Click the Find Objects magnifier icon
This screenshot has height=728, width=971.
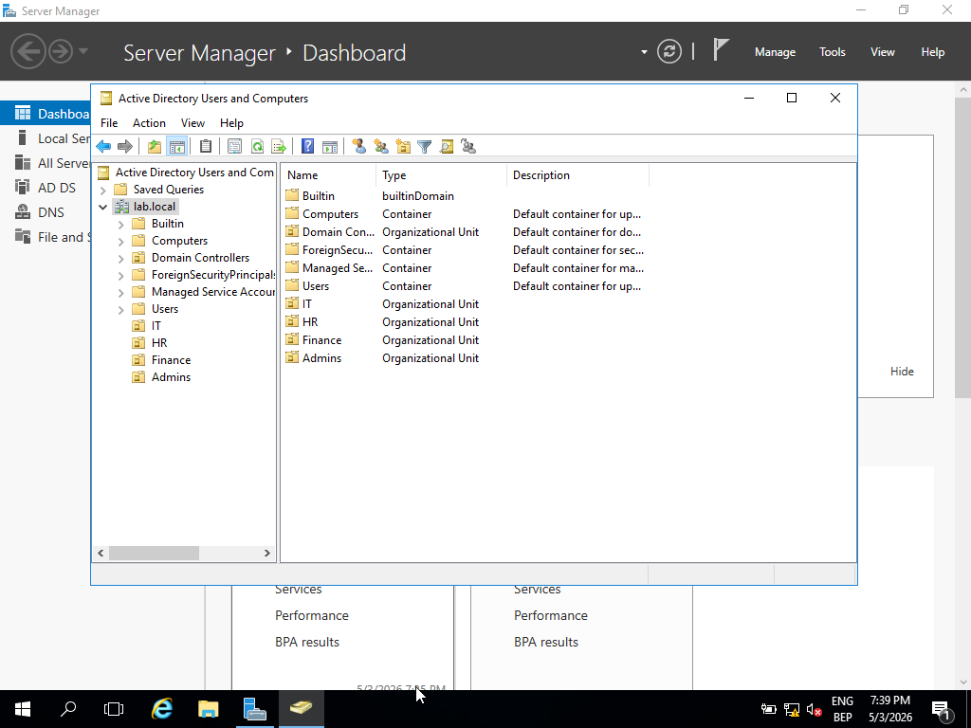pos(447,147)
